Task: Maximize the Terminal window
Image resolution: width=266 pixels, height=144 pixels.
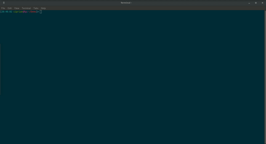Action: click(256, 3)
